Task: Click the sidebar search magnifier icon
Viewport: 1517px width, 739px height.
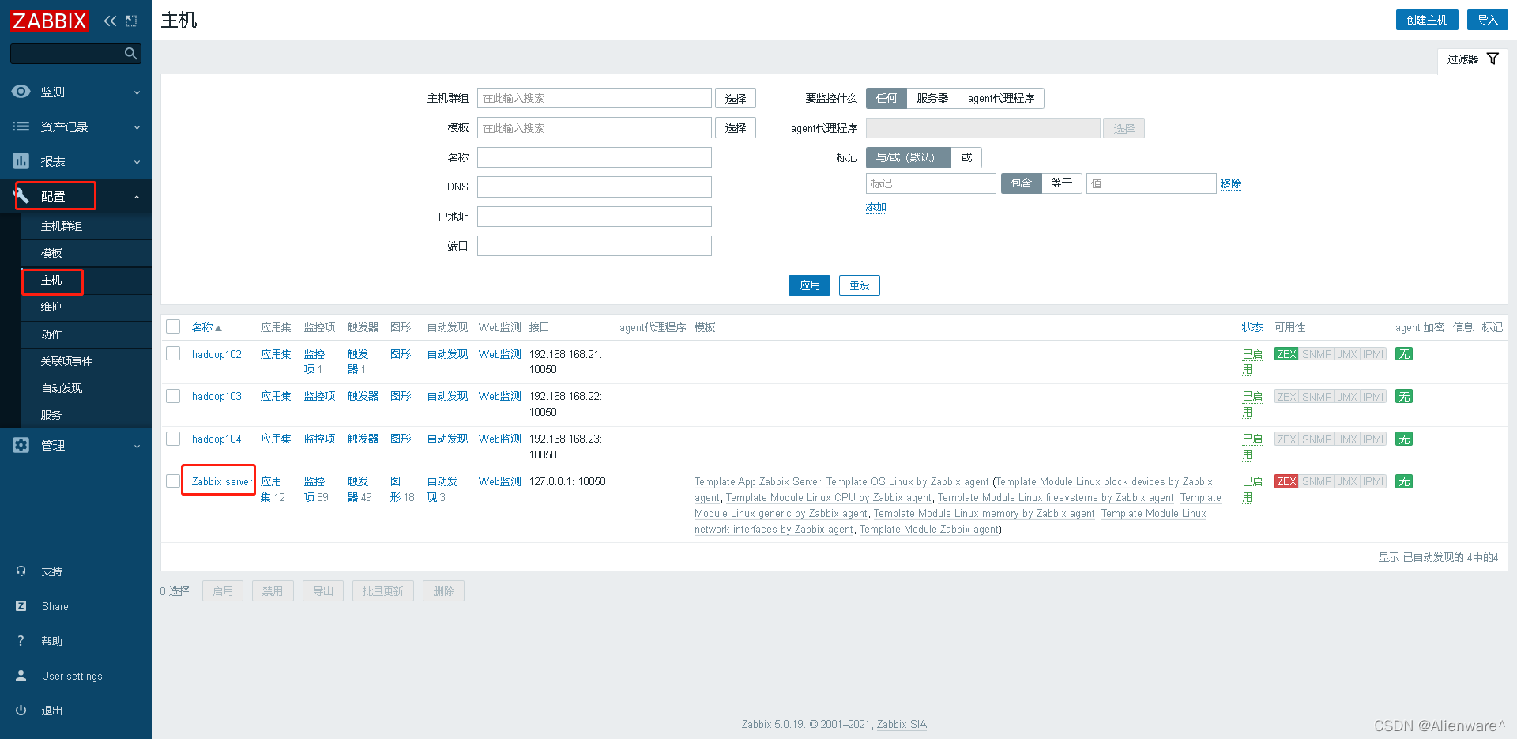Action: (130, 54)
